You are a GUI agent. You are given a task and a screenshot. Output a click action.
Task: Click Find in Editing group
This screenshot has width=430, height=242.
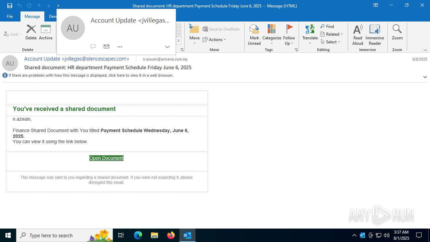[327, 26]
